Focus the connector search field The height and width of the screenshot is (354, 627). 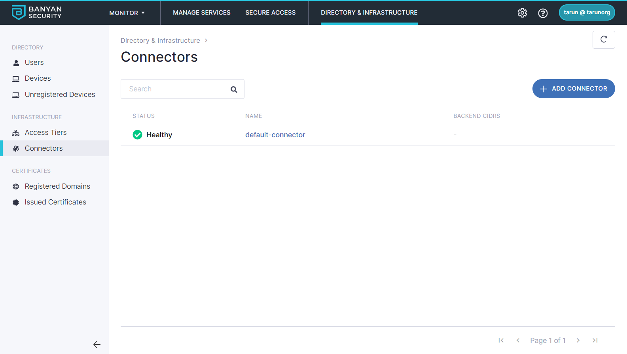[176, 89]
